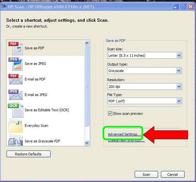Choose the E-mail as PDF envelope icon

[15, 79]
